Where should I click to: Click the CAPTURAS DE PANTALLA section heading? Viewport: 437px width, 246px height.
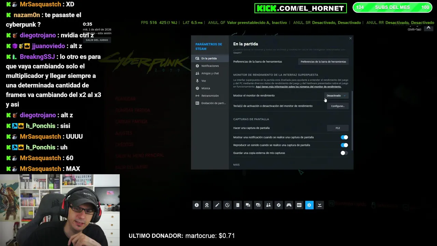click(251, 119)
